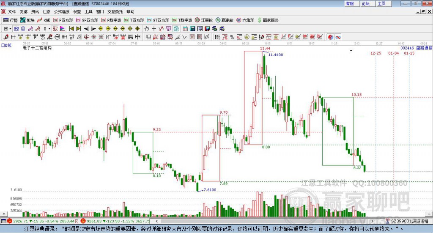
Task: Expand the candlestick style dropdown arrow
Action: tap(49, 29)
